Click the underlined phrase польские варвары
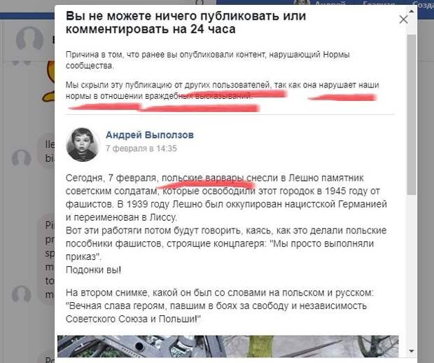Viewport: 434px width, 363px height. click(203, 178)
